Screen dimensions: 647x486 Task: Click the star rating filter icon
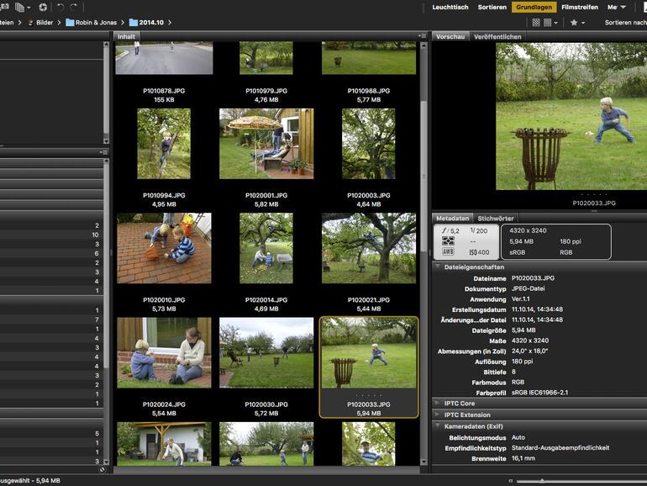click(574, 23)
